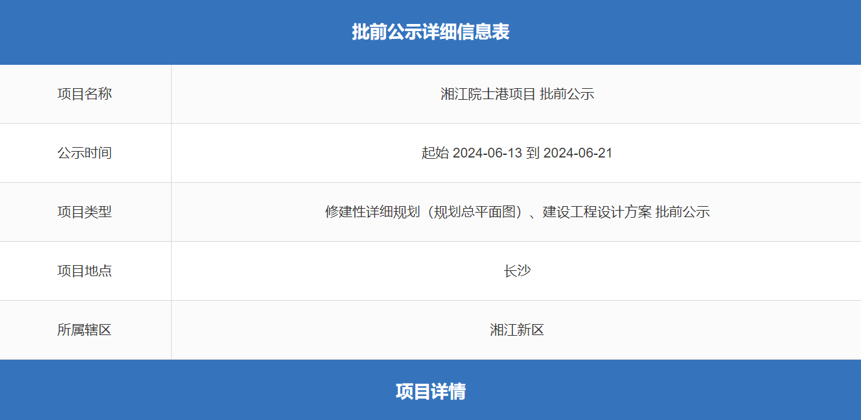Image resolution: width=861 pixels, height=420 pixels.
Task: Click the 批前公示详细信息表 header title
Action: [x=431, y=32]
